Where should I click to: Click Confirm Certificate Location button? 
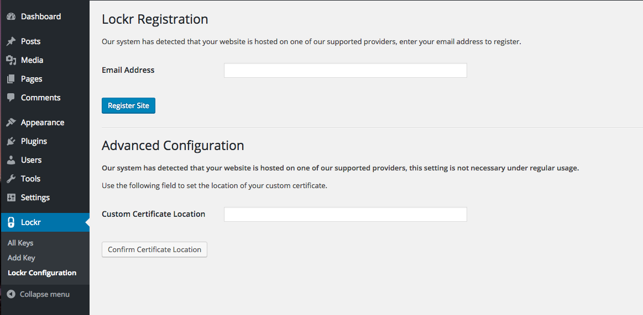click(154, 249)
